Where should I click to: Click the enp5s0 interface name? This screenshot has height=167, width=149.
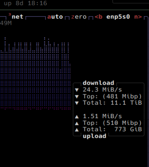118,17
